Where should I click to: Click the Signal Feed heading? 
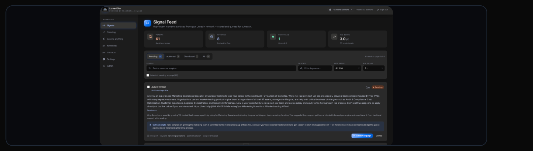pyautogui.click(x=165, y=22)
